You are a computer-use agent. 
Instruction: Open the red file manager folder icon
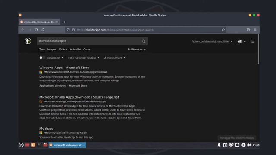coord(45,145)
